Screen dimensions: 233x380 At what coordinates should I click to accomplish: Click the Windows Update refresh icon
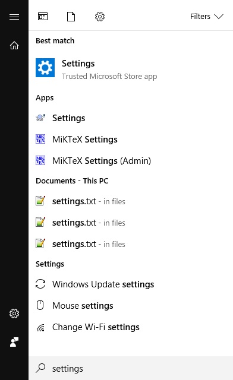pyautogui.click(x=40, y=284)
